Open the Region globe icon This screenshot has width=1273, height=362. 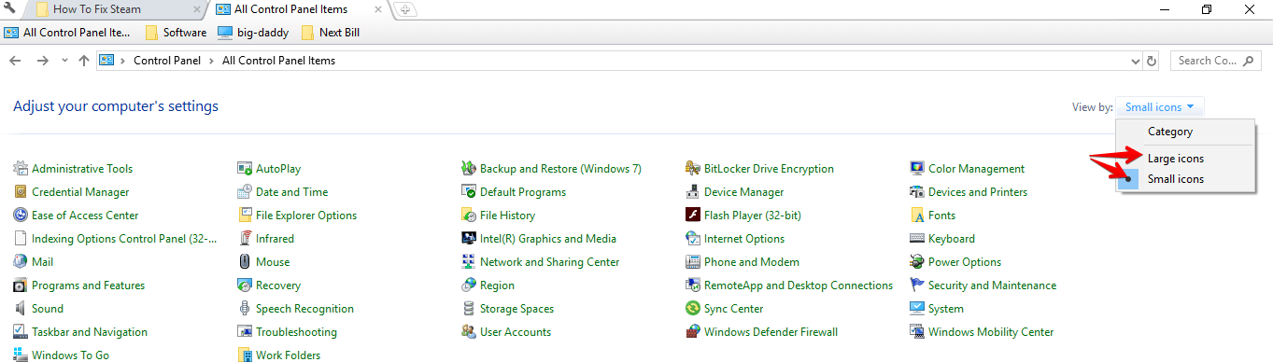coord(469,285)
